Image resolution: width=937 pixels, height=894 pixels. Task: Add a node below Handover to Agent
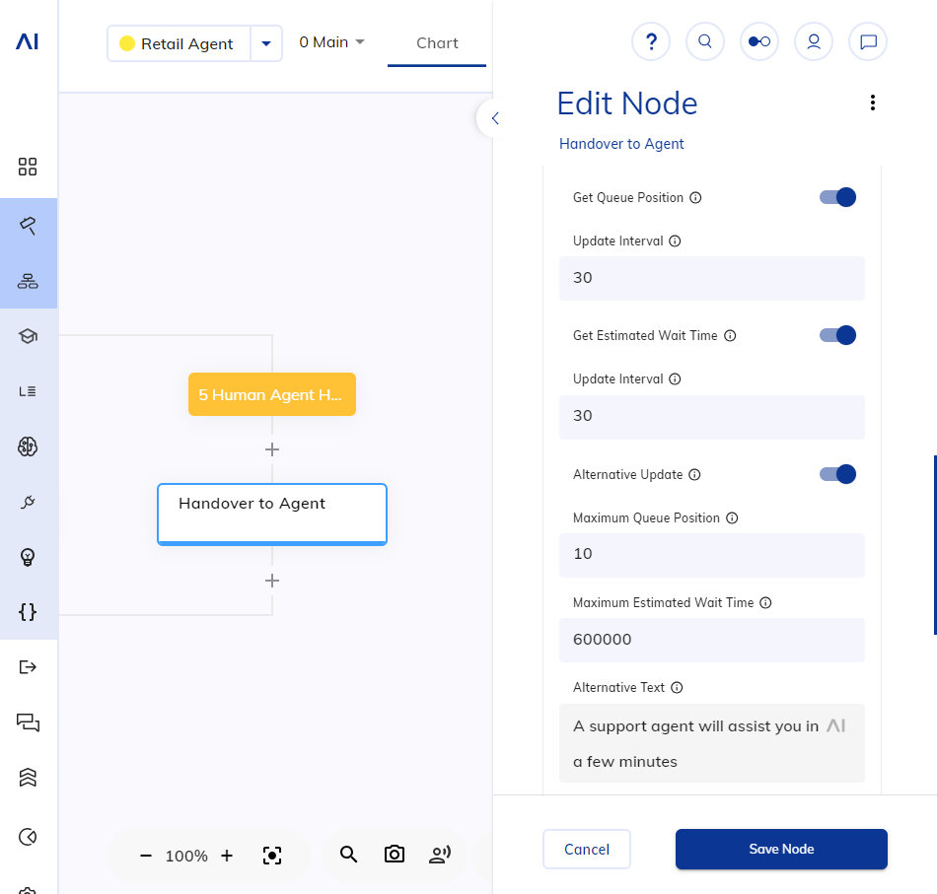coord(272,581)
